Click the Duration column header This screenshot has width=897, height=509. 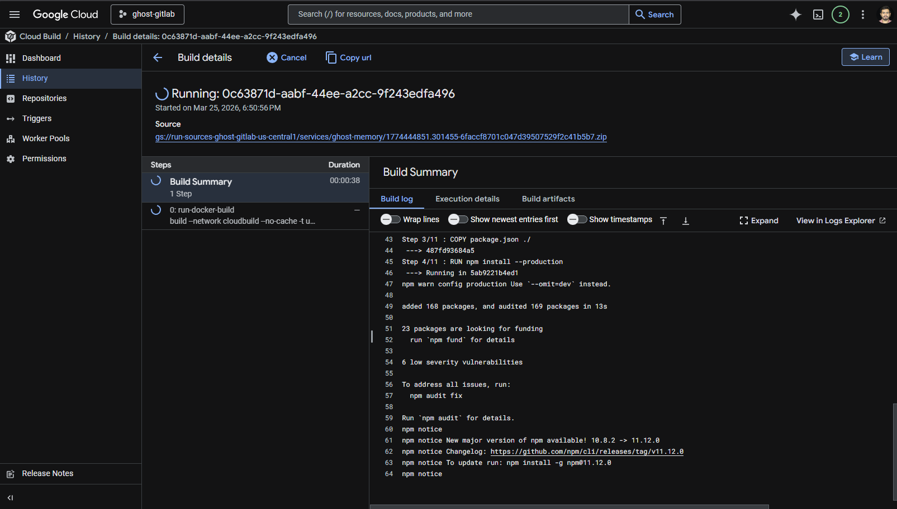coord(344,165)
